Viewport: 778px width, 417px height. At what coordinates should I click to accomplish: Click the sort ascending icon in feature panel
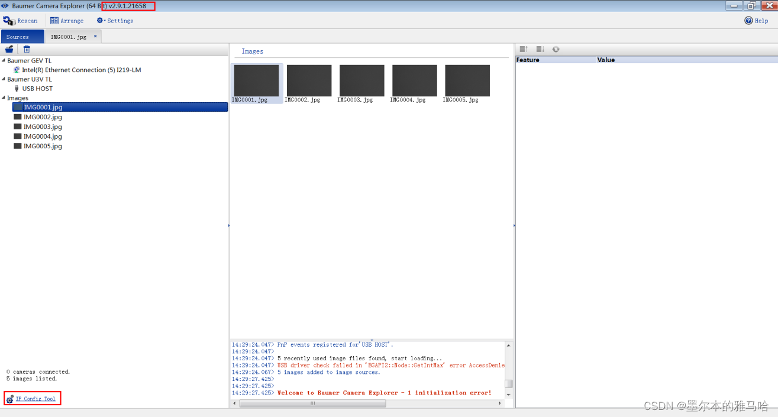[524, 50]
